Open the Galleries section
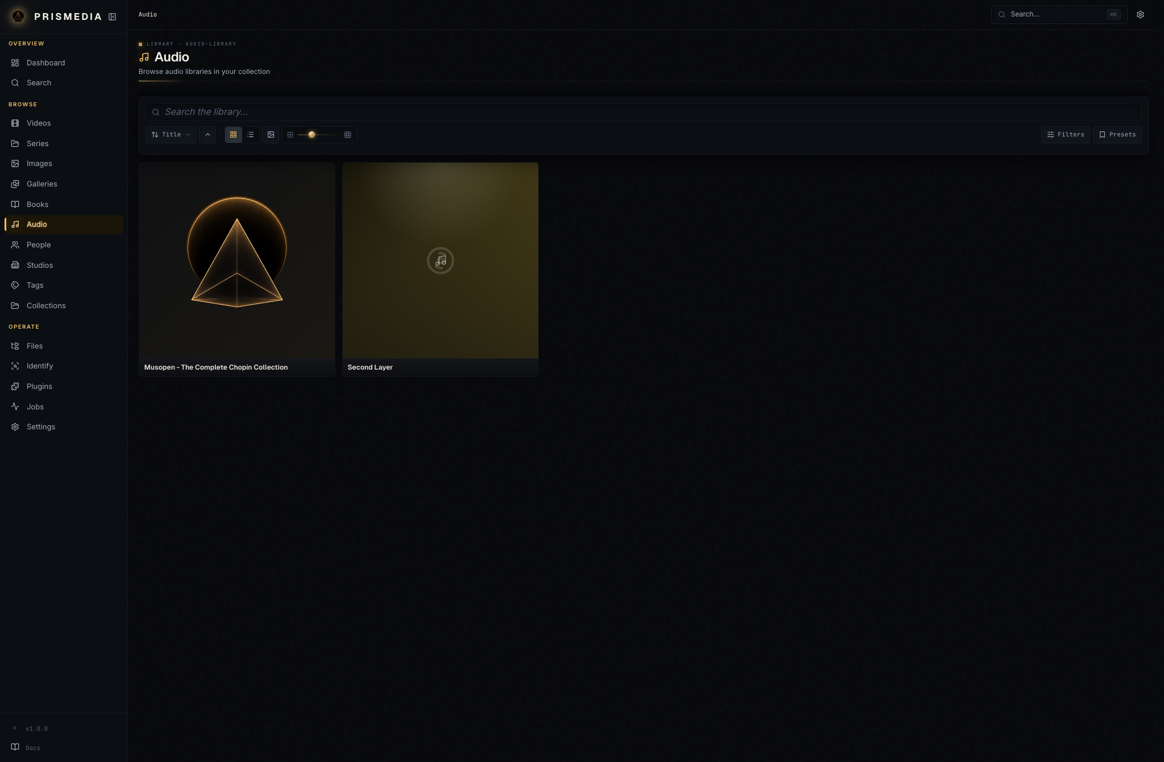 64,184
